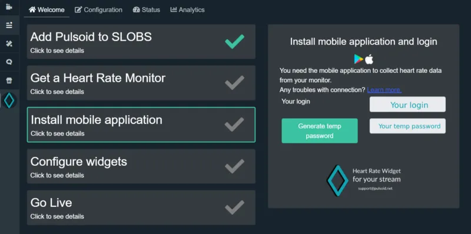Image resolution: width=471 pixels, height=234 pixels.
Task: Click the Your temp password field
Action: point(407,126)
